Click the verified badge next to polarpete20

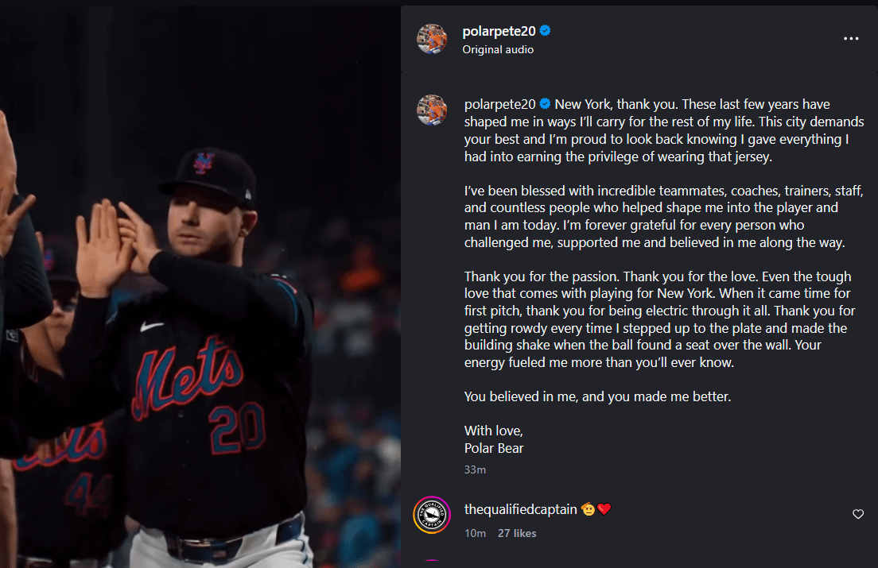point(545,30)
